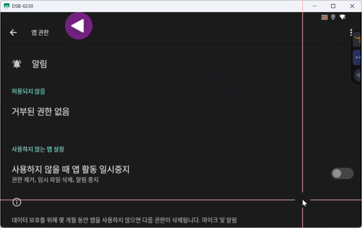
Task: Click the info circle icon
Action: (16, 202)
